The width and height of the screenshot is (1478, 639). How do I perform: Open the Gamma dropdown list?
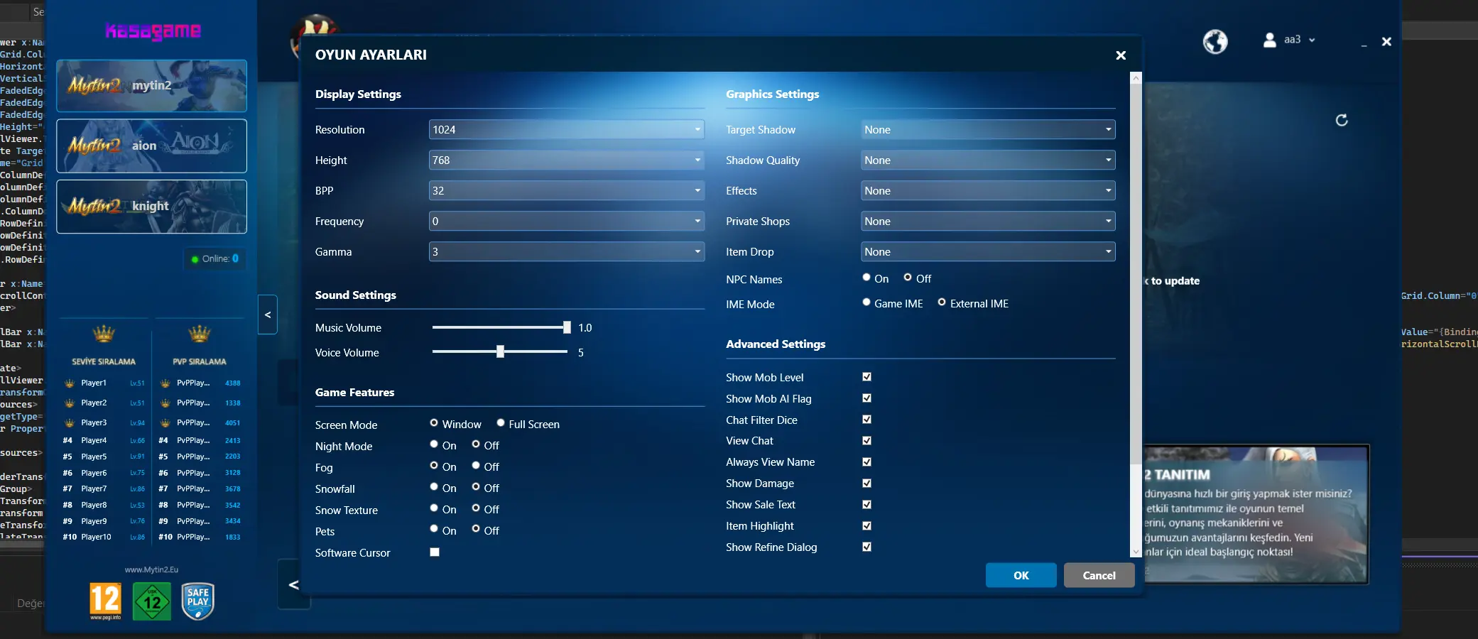[566, 252]
